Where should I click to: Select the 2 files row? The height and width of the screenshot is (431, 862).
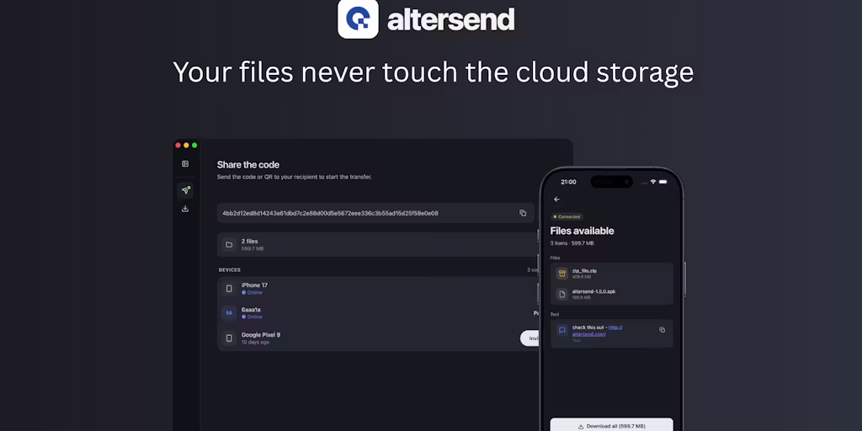[x=377, y=245]
